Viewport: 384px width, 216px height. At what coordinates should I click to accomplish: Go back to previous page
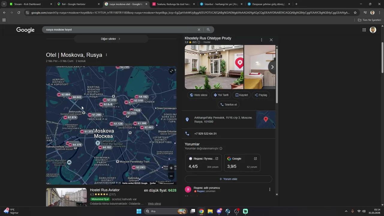[4, 13]
